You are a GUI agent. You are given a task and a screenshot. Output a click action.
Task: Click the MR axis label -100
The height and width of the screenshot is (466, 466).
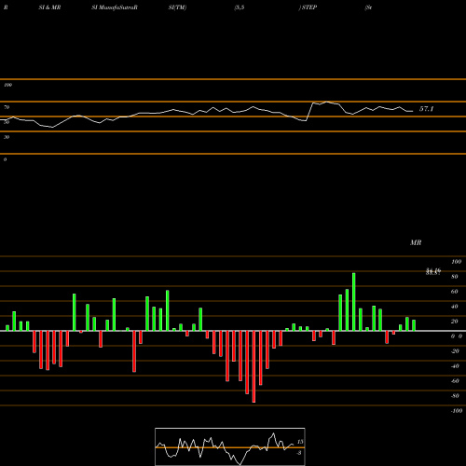point(457,411)
